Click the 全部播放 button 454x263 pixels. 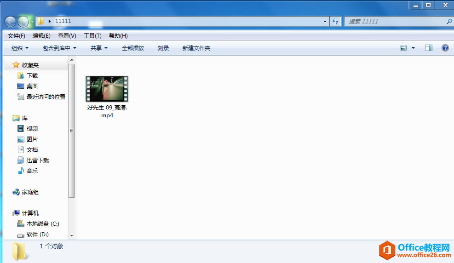click(x=133, y=48)
